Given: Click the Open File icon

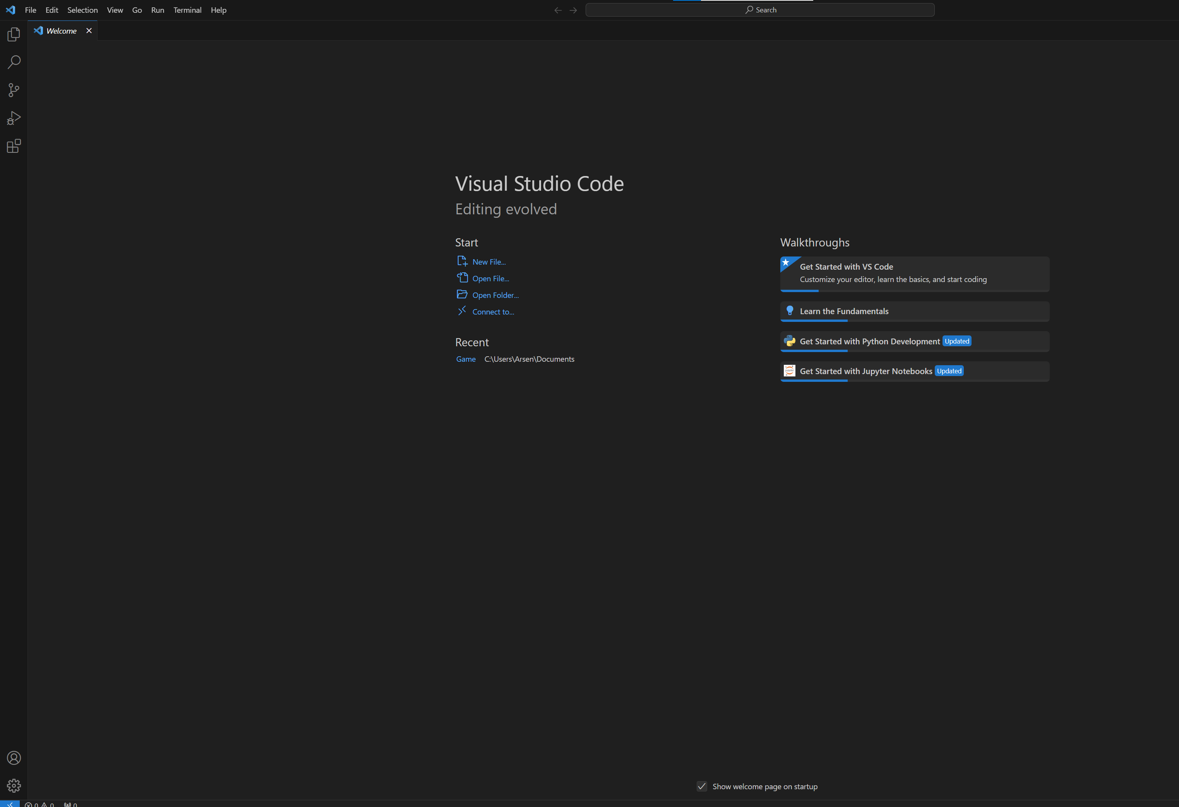Looking at the screenshot, I should pos(462,278).
